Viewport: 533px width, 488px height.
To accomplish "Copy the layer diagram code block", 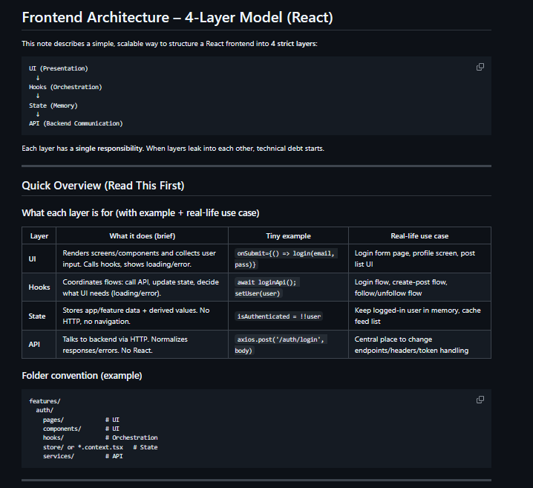I will point(480,67).
